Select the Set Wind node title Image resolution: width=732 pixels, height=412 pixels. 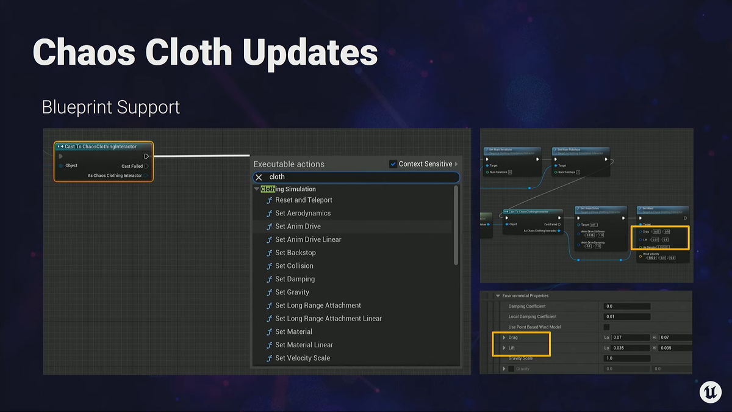pos(648,208)
